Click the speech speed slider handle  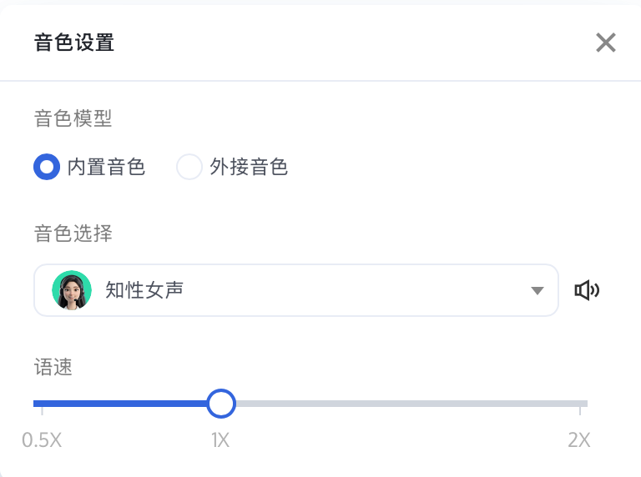coord(221,404)
